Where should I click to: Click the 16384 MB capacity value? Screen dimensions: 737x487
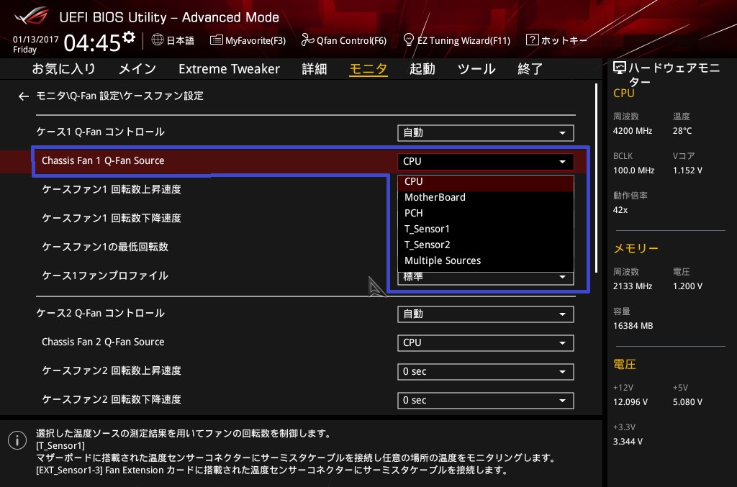633,325
